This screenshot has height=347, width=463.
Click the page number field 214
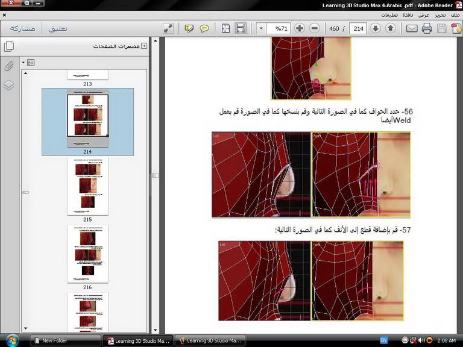click(x=358, y=29)
